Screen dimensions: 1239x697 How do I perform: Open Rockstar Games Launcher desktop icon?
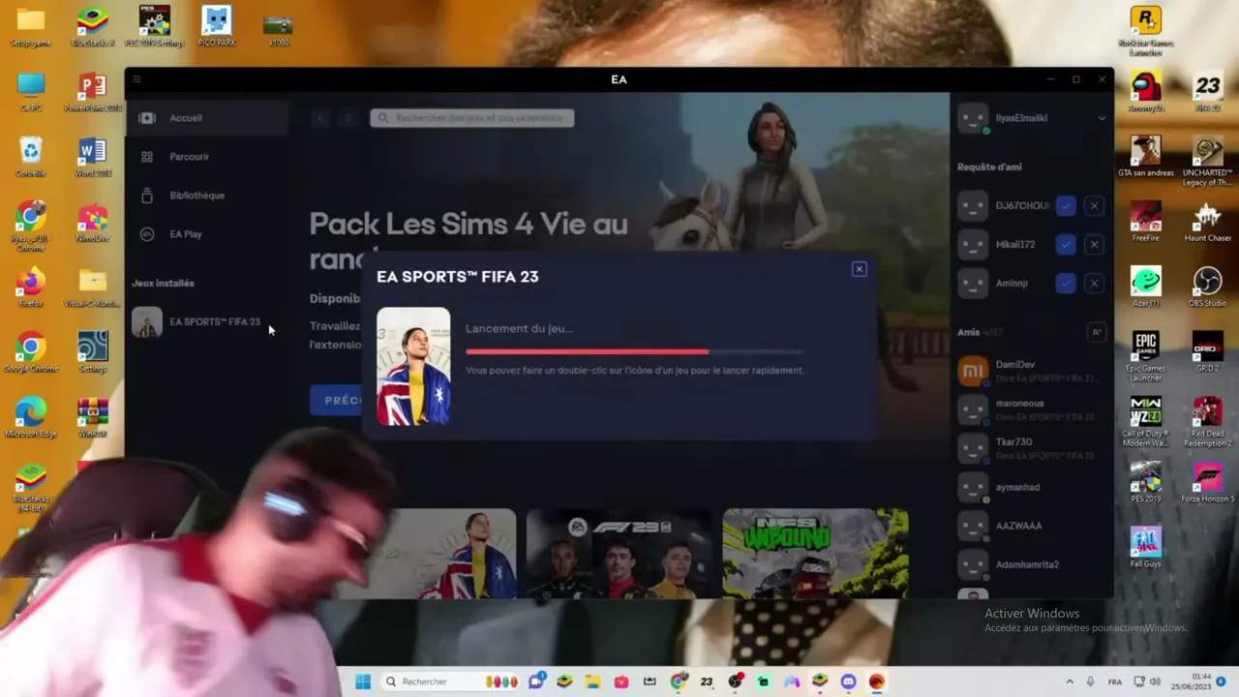tap(1146, 30)
